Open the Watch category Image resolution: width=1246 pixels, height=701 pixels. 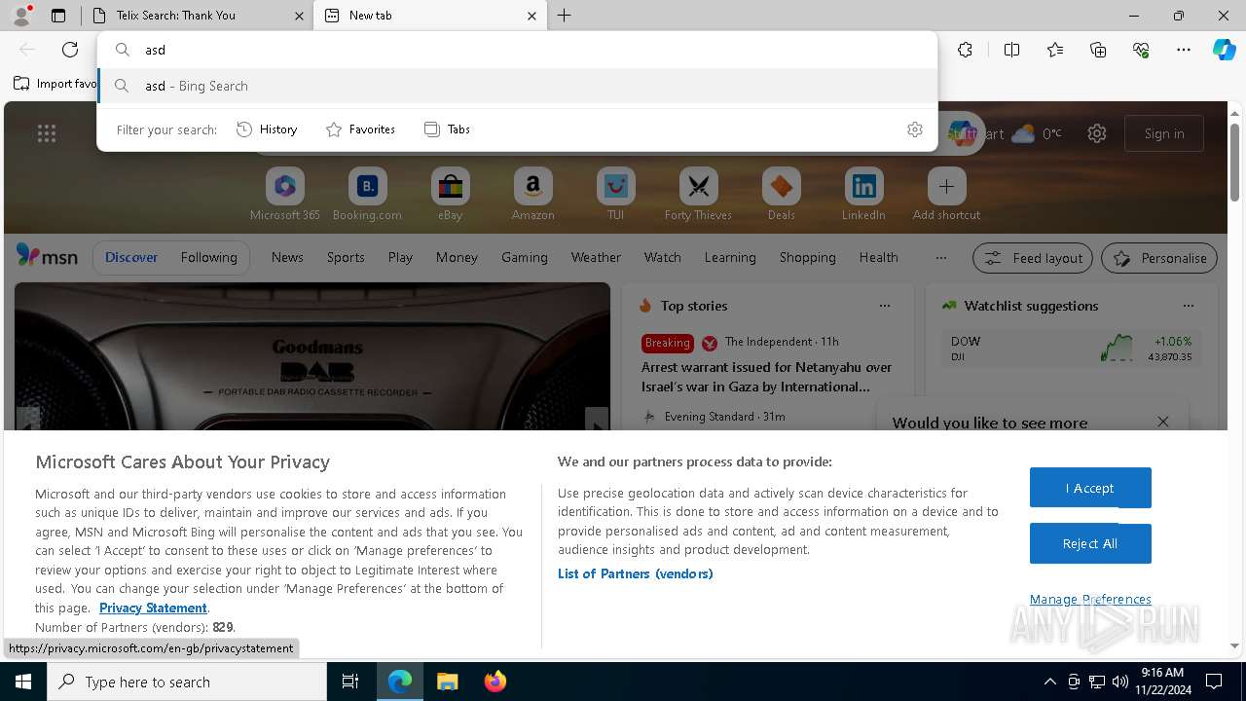point(663,258)
